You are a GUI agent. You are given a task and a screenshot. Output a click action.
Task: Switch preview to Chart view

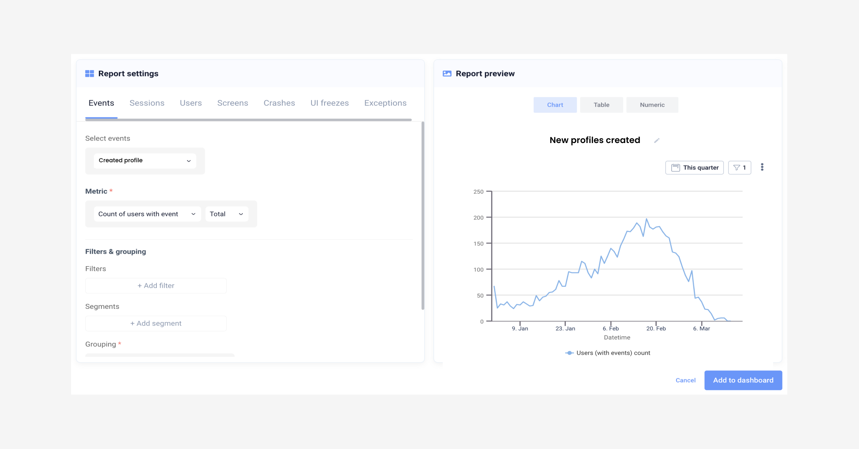[555, 105]
